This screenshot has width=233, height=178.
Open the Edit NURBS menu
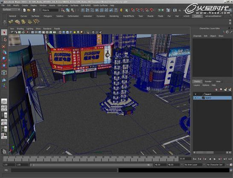[86, 6]
